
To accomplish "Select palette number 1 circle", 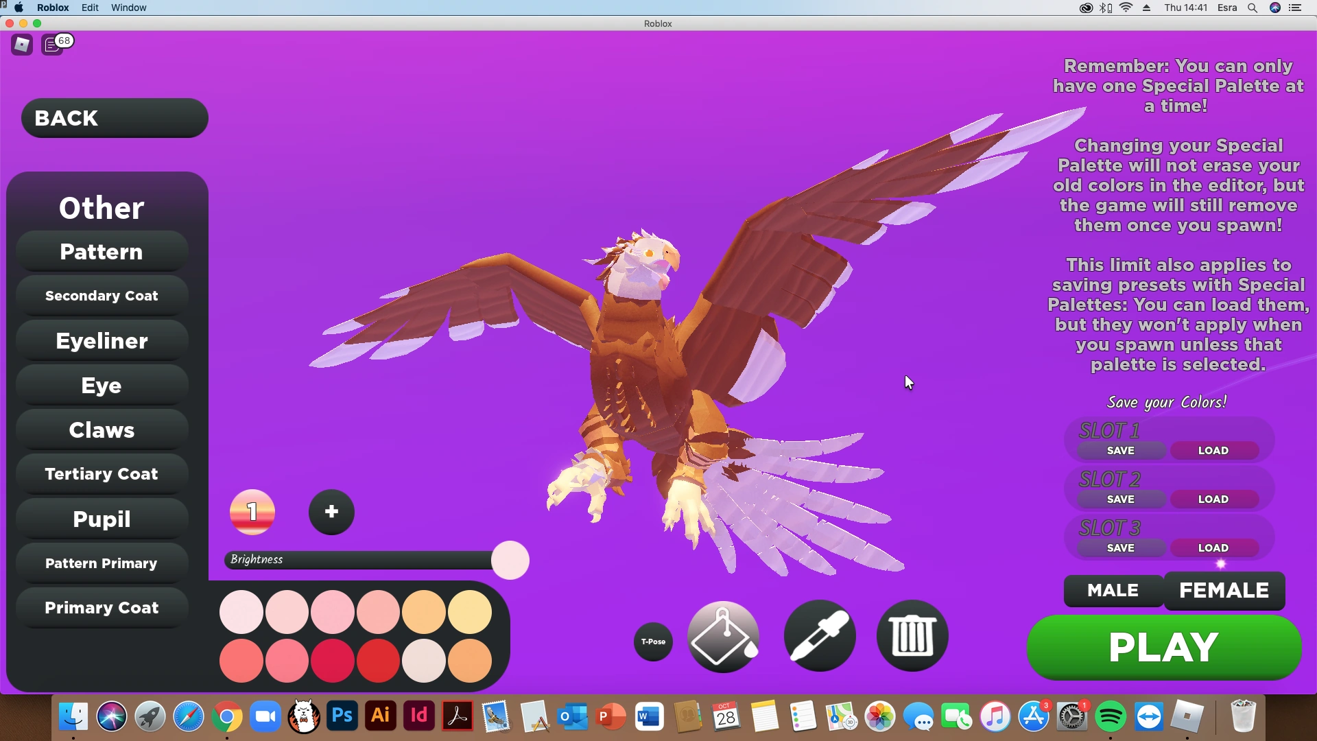I will coord(252,512).
